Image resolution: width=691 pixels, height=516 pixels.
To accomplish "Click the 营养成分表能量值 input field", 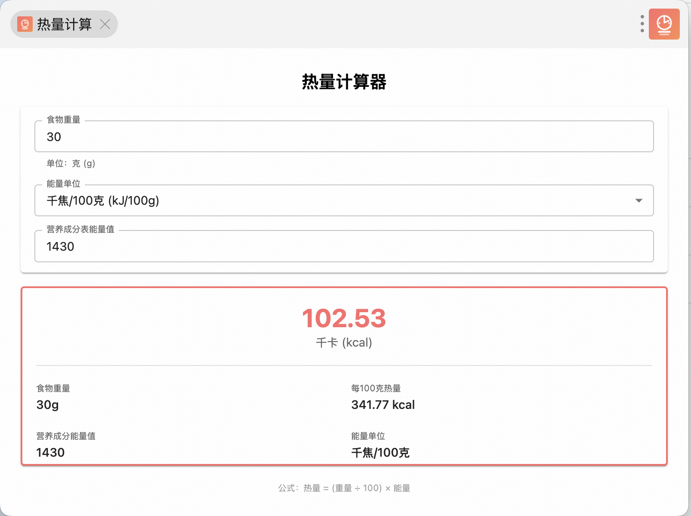I will click(343, 246).
